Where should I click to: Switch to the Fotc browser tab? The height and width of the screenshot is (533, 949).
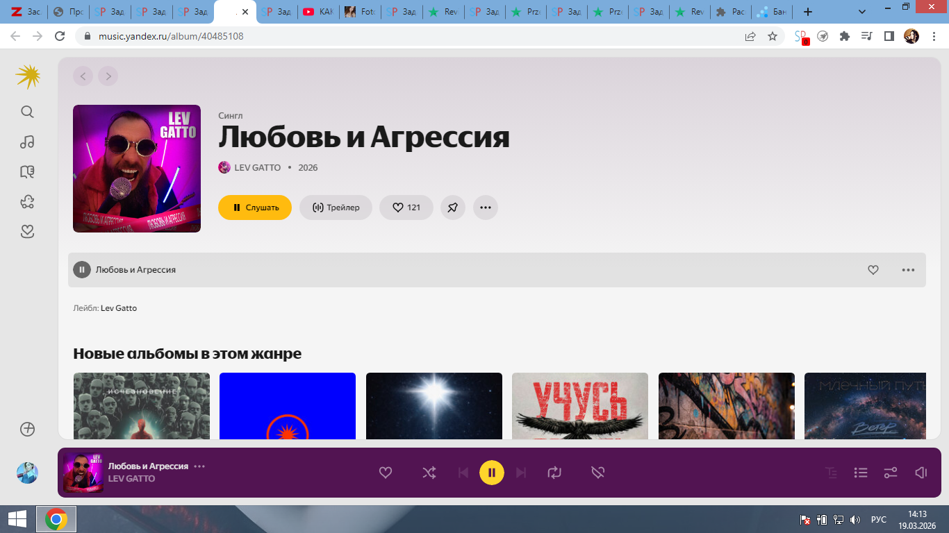tap(359, 12)
